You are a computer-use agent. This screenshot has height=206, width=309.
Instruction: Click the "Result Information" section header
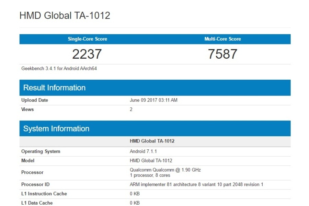(x=155, y=88)
